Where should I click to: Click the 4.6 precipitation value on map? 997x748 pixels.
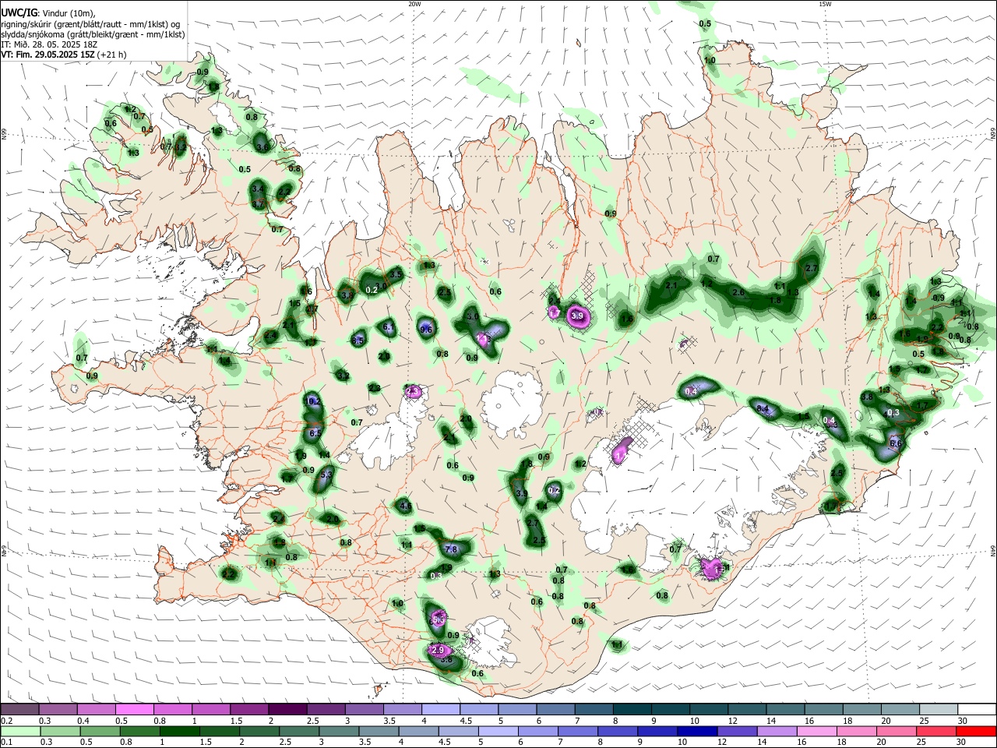pos(405,506)
